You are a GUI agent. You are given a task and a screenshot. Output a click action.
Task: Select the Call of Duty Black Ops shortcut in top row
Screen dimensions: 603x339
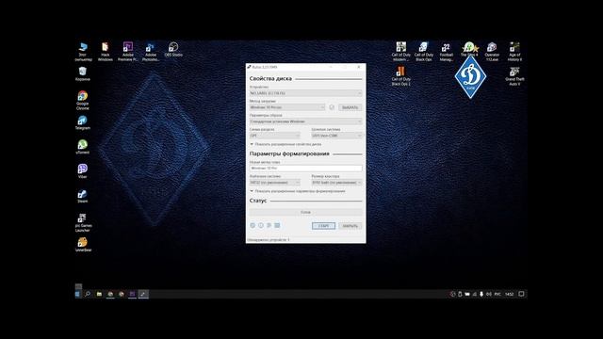pyautogui.click(x=423, y=52)
